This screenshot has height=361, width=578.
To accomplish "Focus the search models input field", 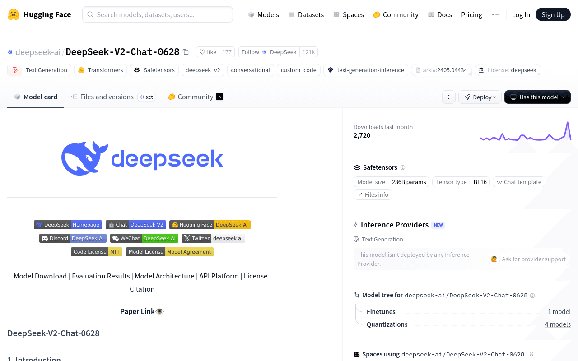I will 158,14.
